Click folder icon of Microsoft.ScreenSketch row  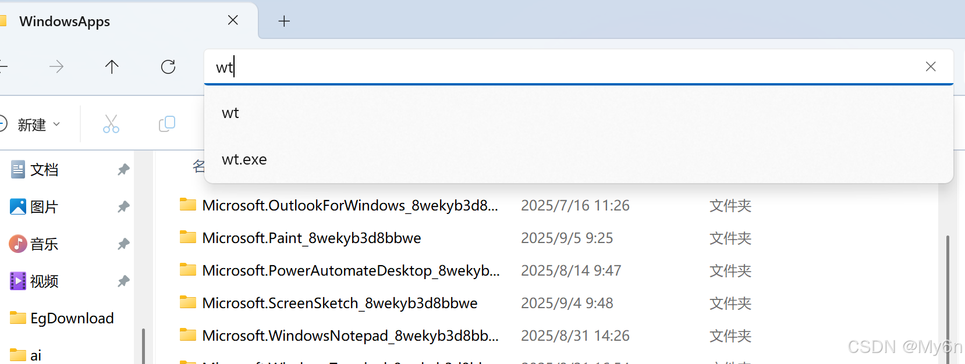(x=187, y=302)
